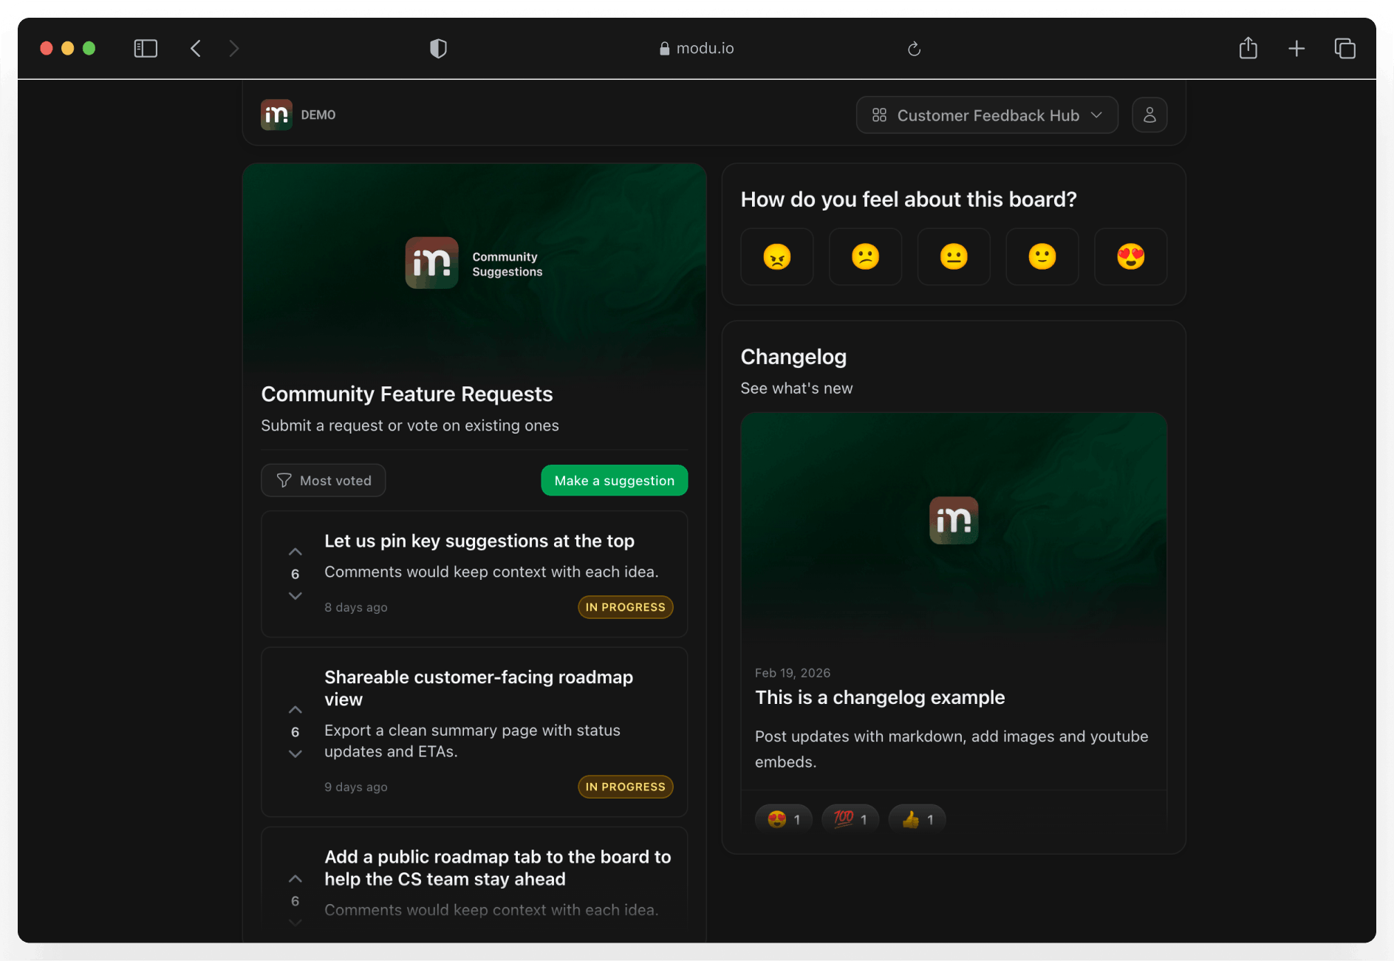This screenshot has width=1394, height=961.
Task: Click the reload page icon
Action: pyautogui.click(x=914, y=49)
